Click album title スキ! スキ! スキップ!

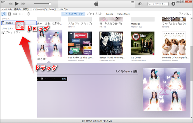point(80,24)
